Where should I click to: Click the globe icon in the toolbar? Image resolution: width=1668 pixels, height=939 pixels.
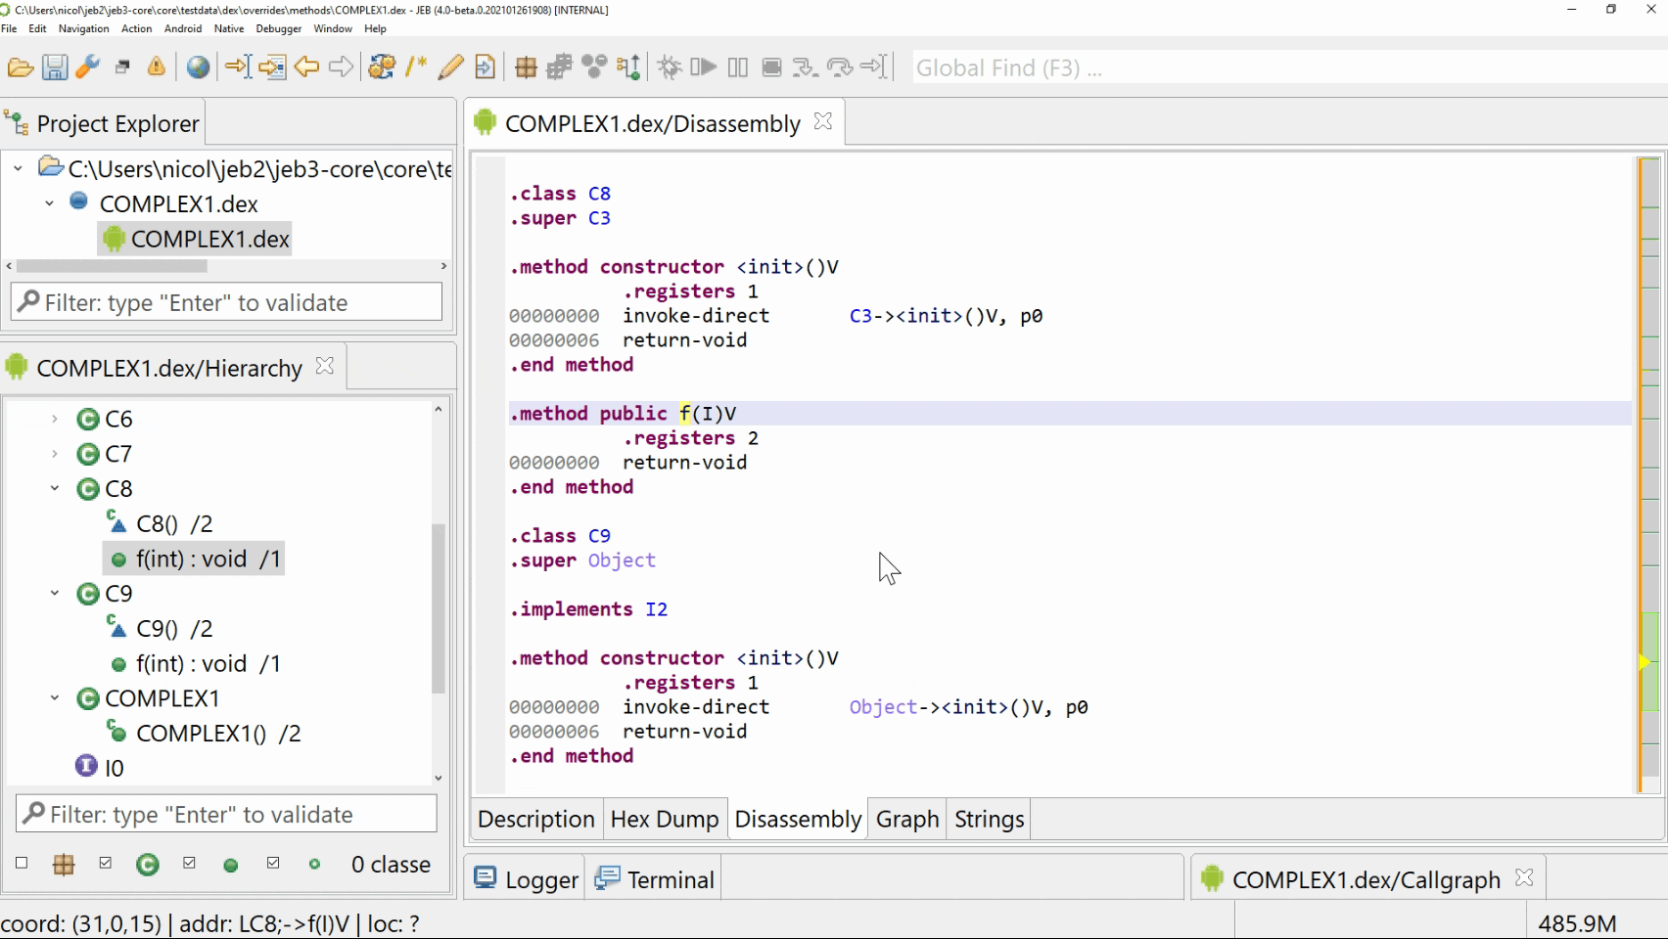[198, 67]
